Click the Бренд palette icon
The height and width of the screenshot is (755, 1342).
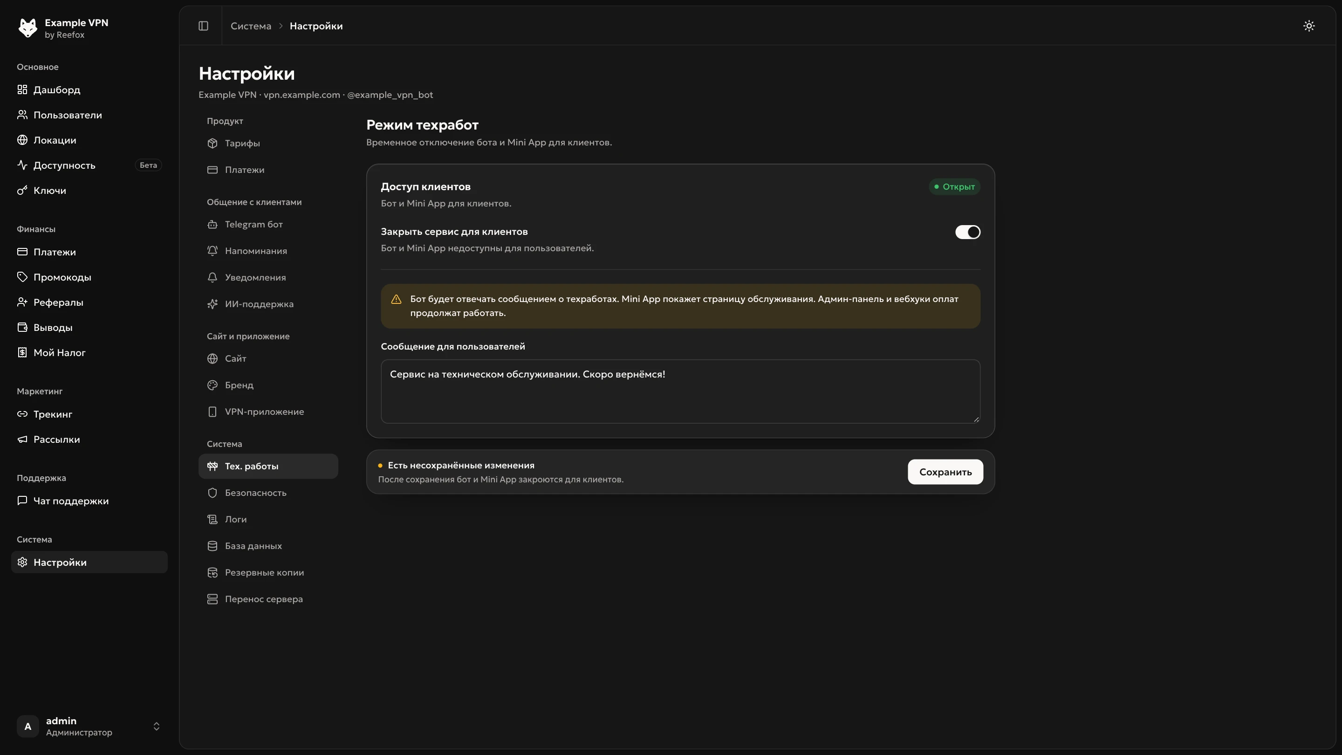point(212,385)
